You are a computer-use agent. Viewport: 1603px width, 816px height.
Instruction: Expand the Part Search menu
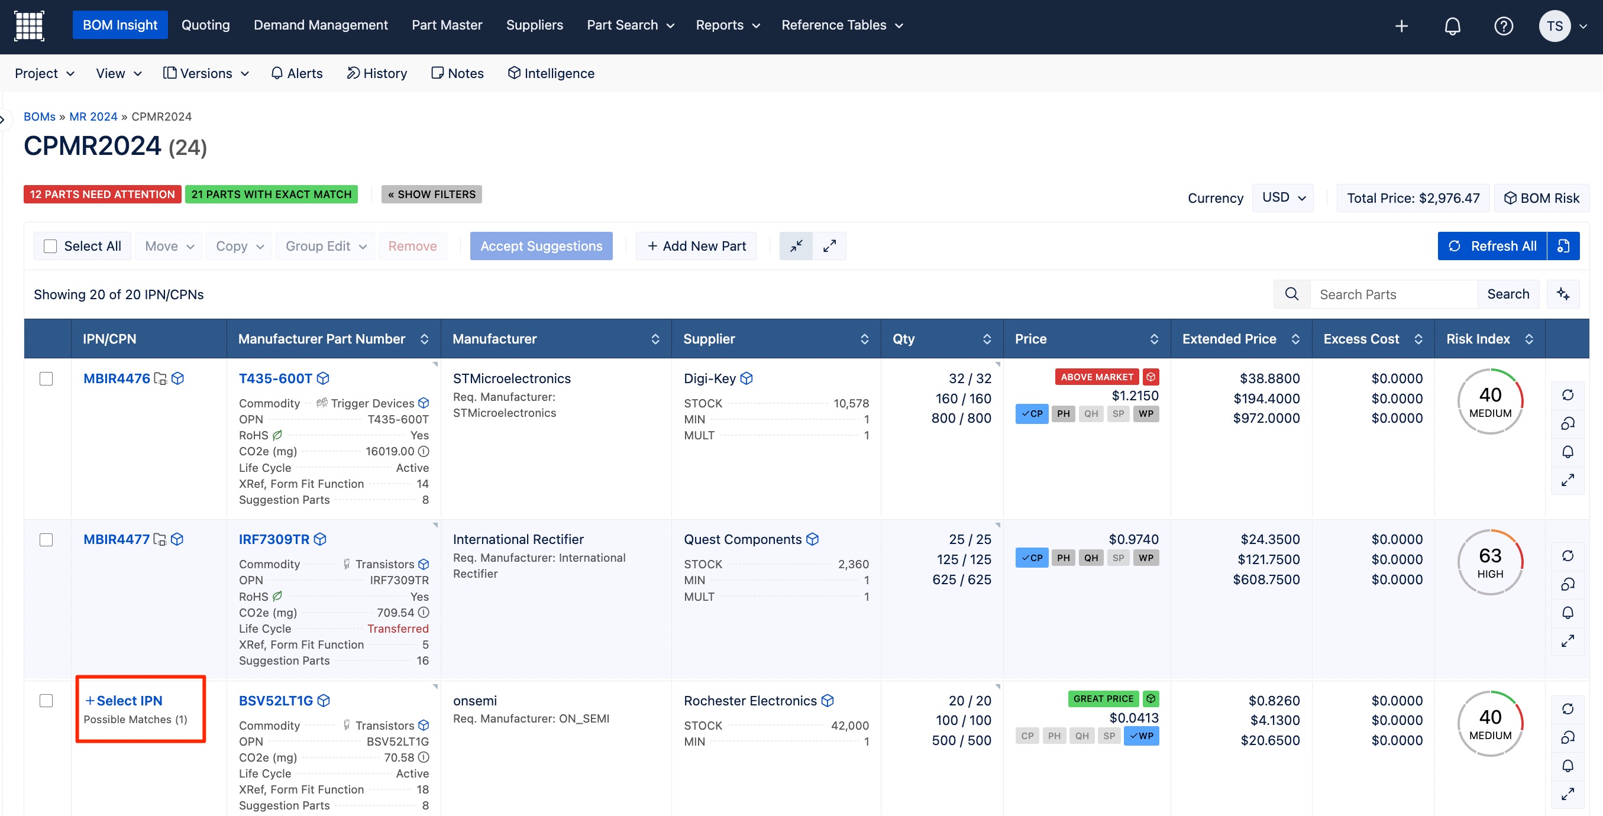pos(630,25)
